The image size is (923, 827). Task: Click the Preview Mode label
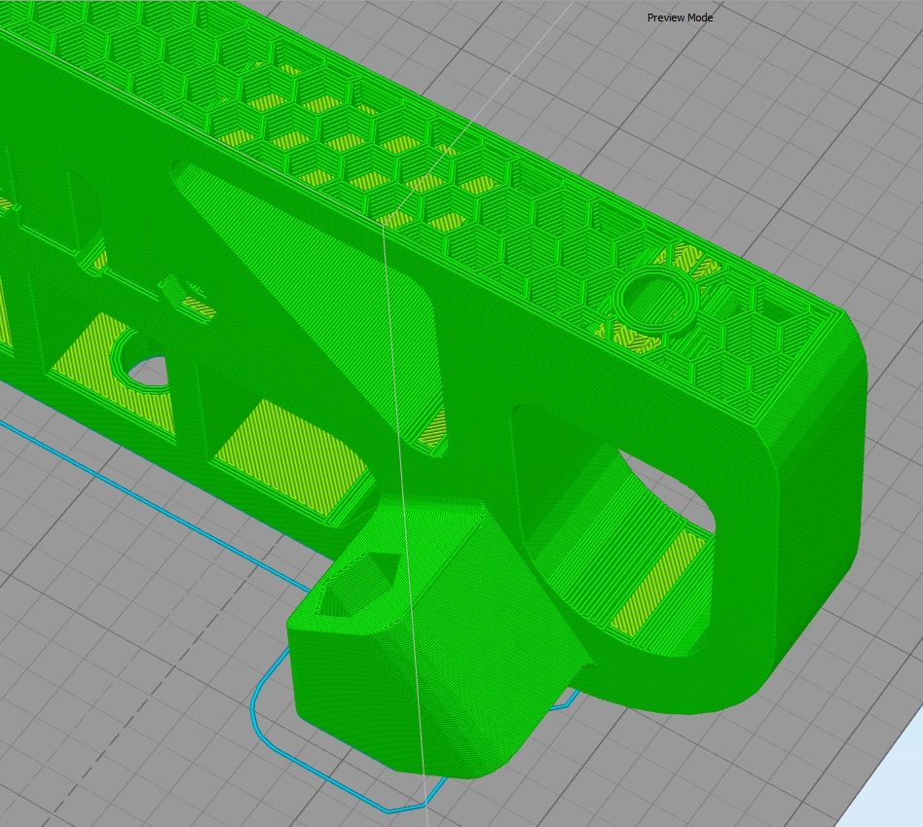pyautogui.click(x=680, y=18)
